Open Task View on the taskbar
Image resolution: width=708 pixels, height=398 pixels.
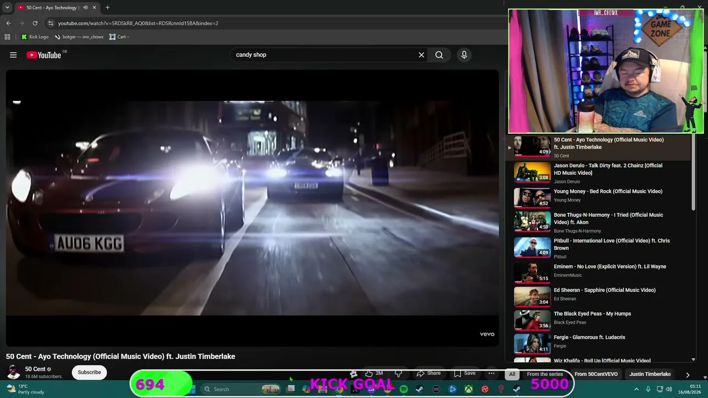click(x=291, y=389)
